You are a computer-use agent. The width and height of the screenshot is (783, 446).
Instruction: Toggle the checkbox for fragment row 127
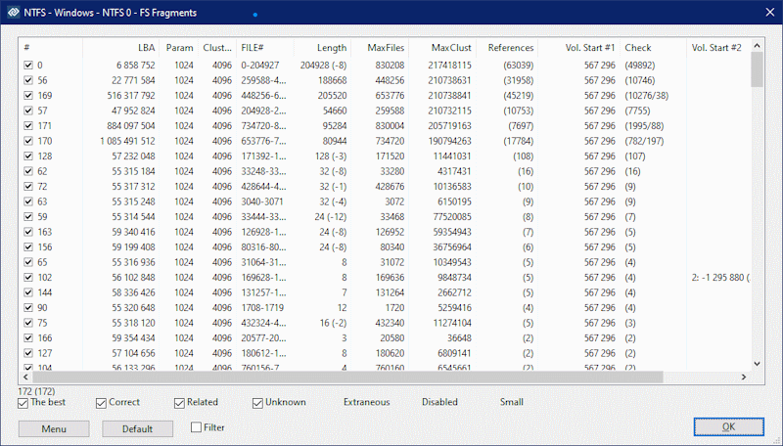28,353
